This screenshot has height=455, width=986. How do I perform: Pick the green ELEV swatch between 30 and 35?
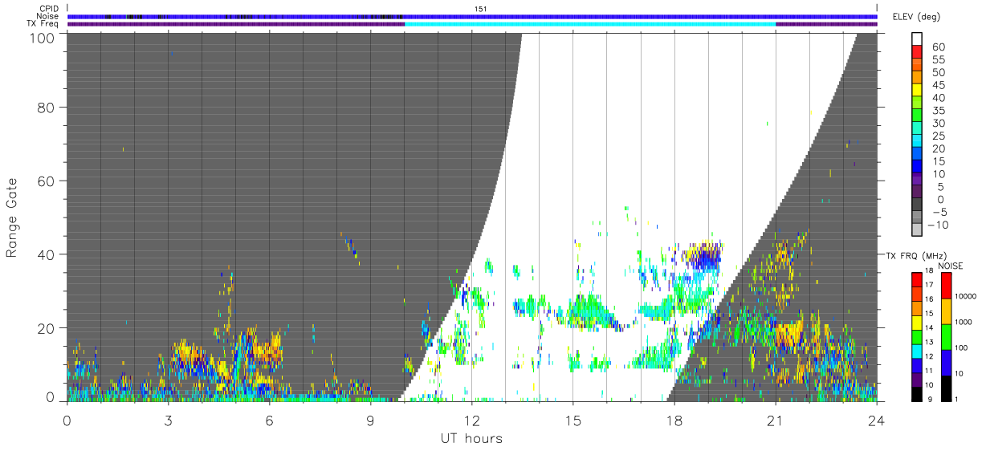coord(918,116)
